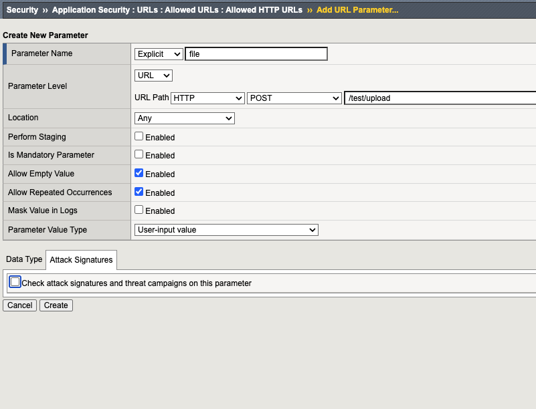Click the Cancel button
536x409 pixels.
tap(19, 305)
